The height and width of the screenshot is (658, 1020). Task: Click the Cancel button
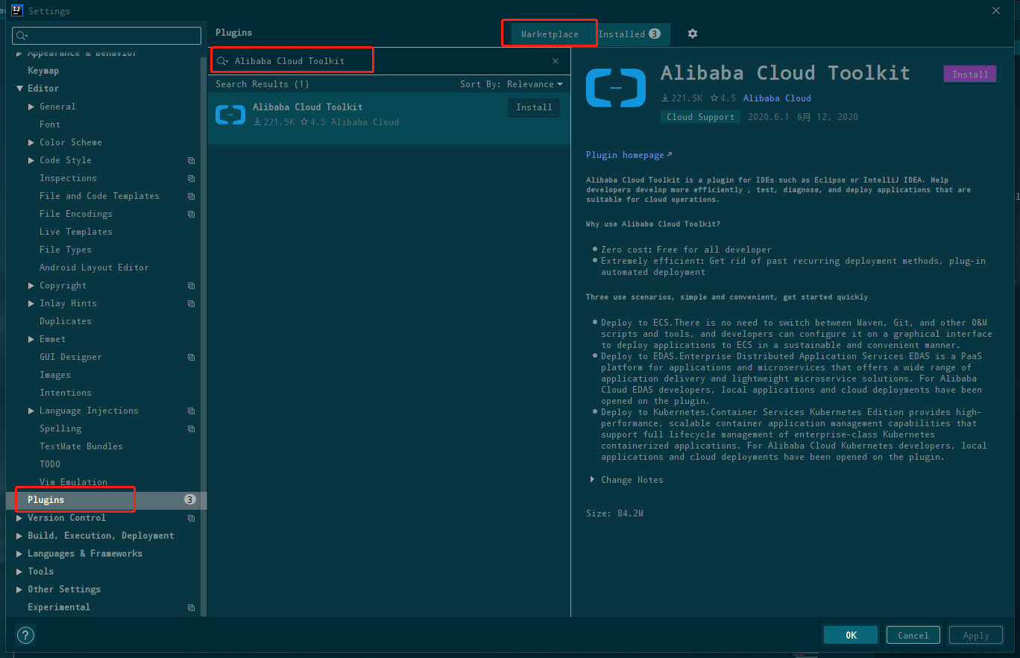point(913,636)
